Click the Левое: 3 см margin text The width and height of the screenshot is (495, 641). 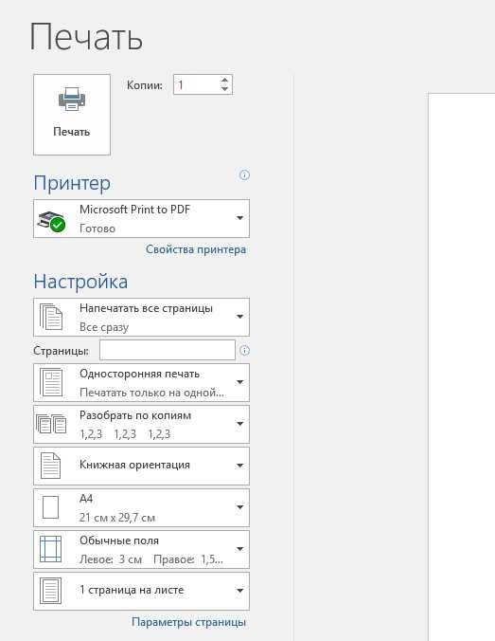[x=111, y=559]
